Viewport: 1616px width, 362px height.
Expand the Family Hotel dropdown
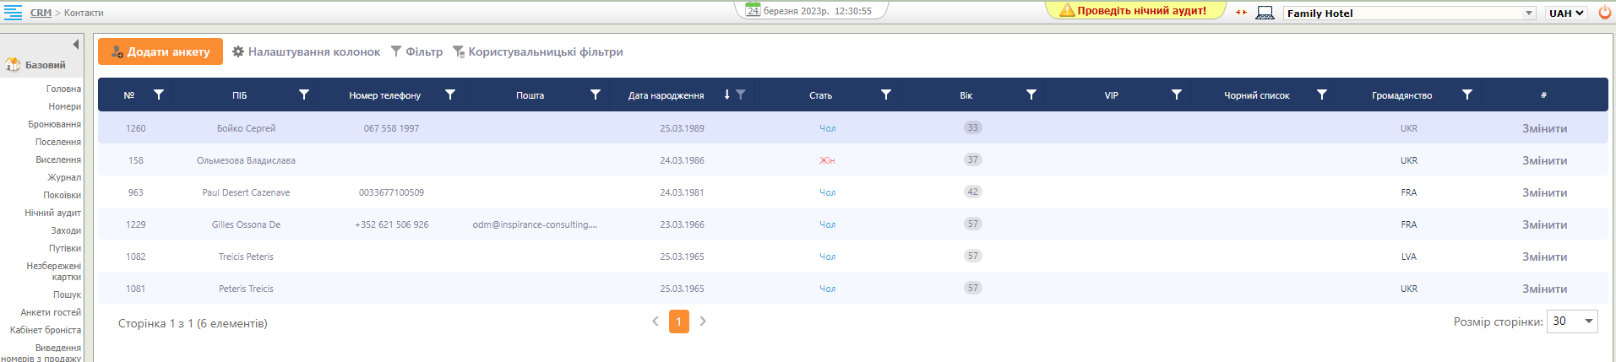1529,13
